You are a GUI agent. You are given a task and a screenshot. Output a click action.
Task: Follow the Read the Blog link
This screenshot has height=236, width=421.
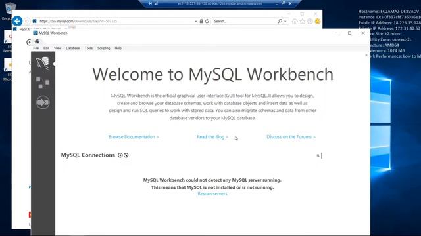click(212, 137)
